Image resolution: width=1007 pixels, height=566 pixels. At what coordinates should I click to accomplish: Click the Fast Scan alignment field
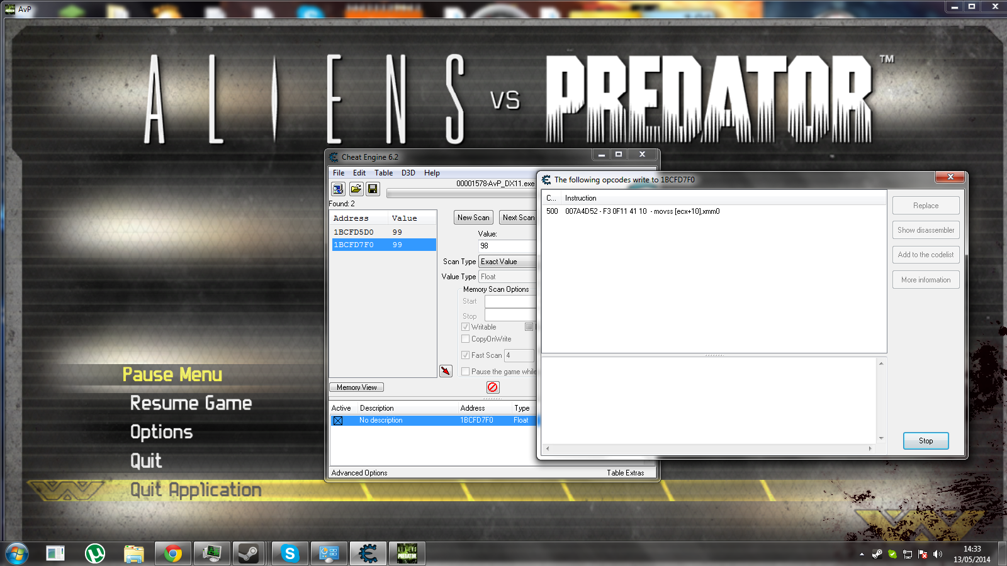[x=519, y=355]
